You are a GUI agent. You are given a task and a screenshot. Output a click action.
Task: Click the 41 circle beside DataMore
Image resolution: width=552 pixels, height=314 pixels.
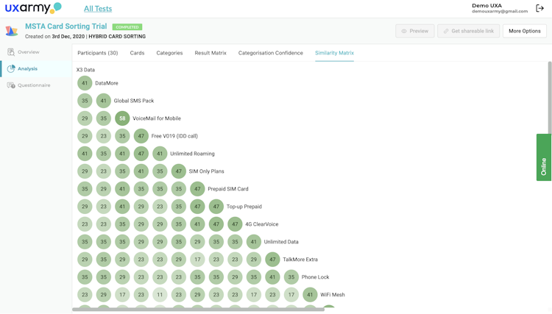85,83
